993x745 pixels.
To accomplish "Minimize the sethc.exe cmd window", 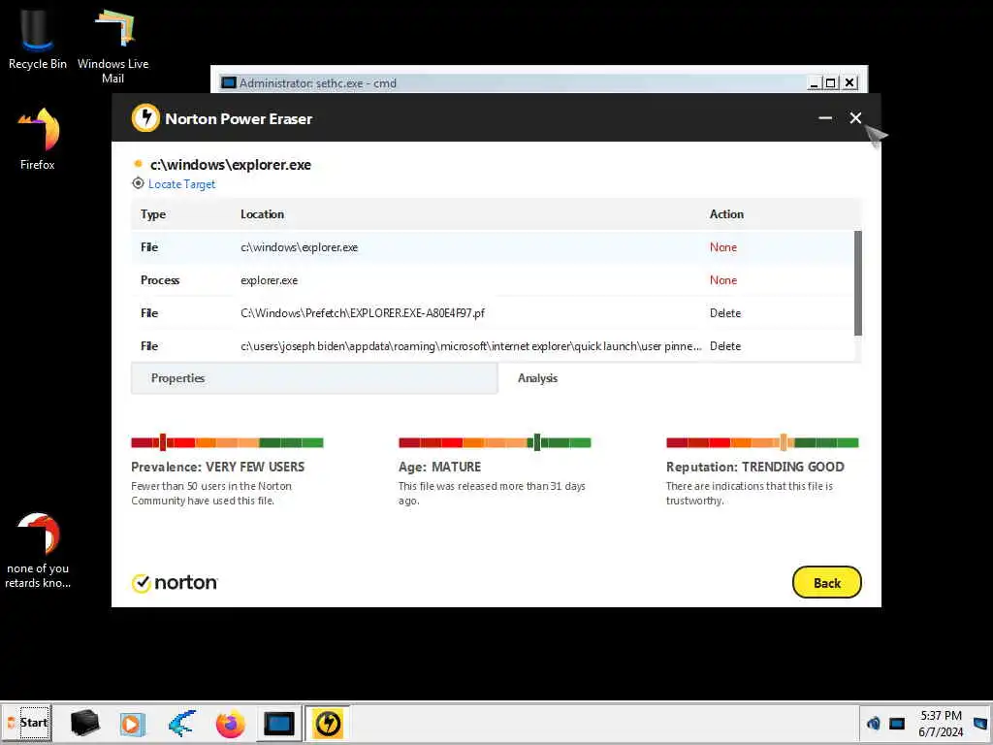I will coord(815,83).
